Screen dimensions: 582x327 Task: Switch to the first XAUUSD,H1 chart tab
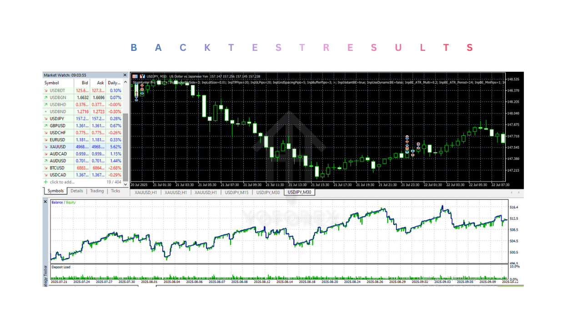[145, 193]
